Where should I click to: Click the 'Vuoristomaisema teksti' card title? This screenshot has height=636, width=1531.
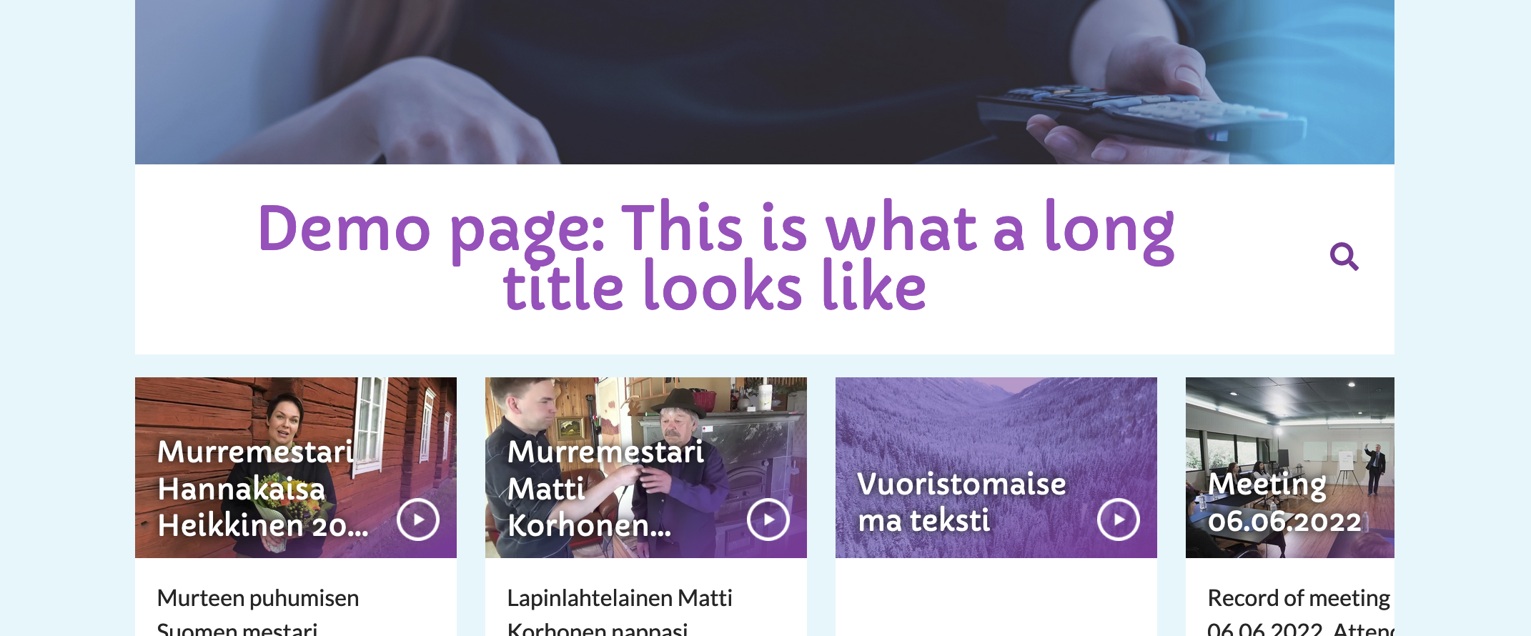click(961, 502)
